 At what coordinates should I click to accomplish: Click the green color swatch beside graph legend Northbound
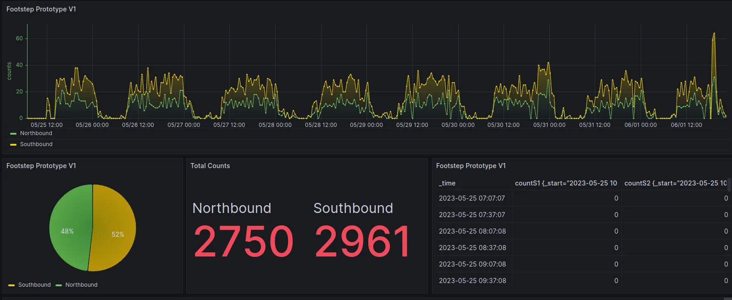click(13, 134)
